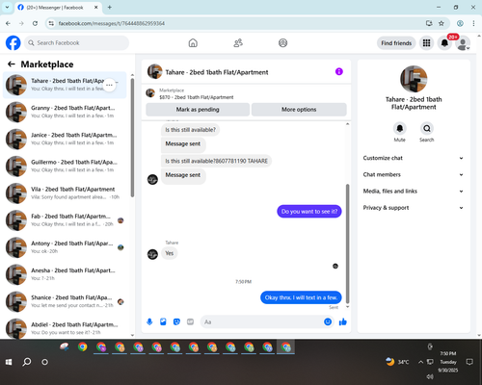Open the Menu grid icon
This screenshot has width=482, height=385.
[x=426, y=43]
